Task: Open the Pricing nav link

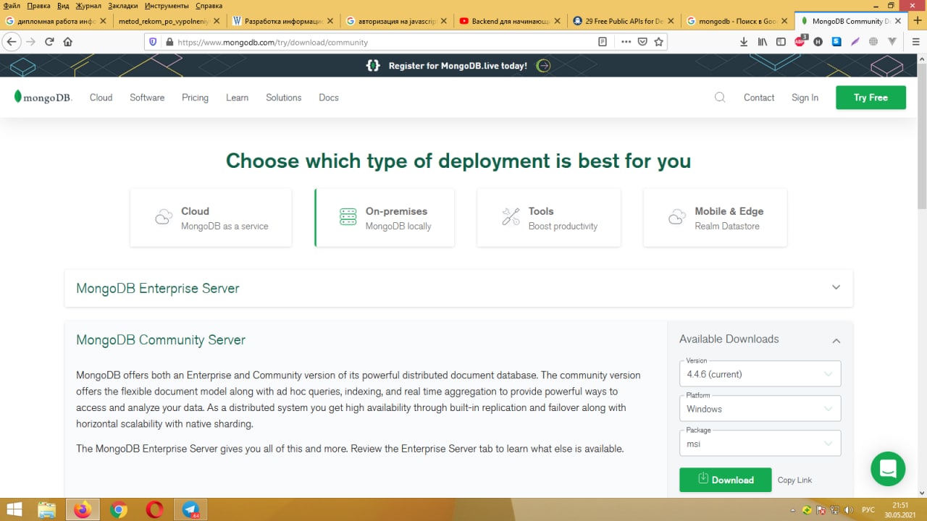Action: tap(195, 98)
